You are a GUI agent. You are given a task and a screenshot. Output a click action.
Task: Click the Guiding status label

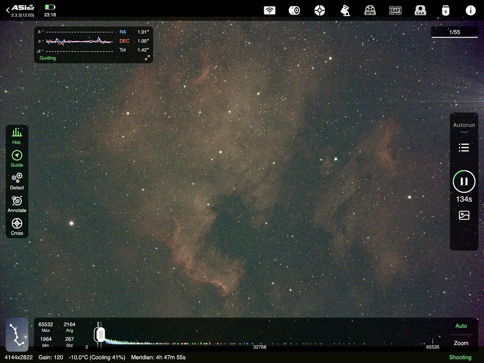(x=48, y=58)
